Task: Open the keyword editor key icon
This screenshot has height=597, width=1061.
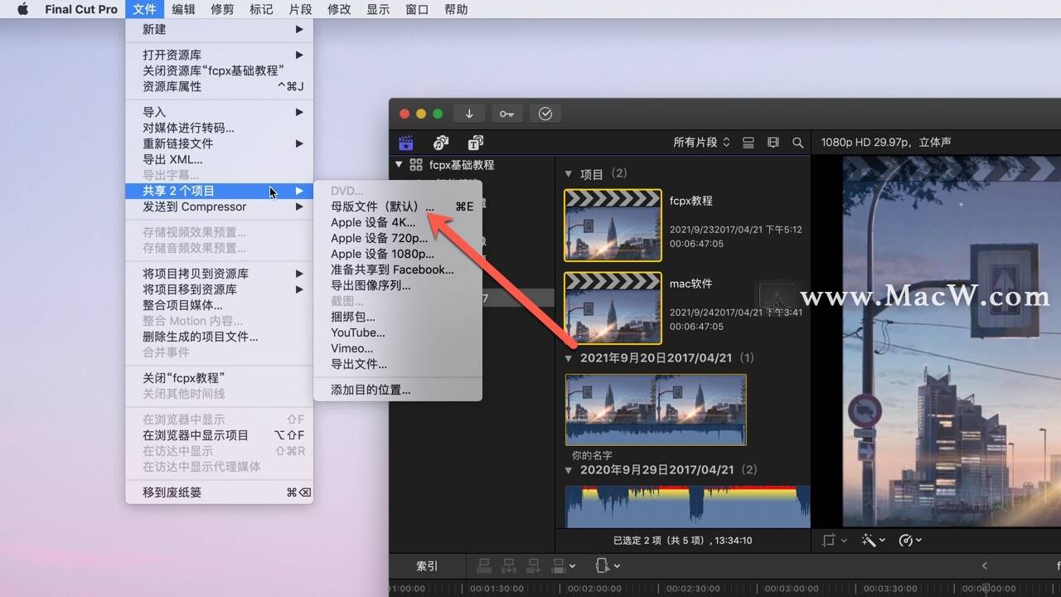Action: click(506, 114)
